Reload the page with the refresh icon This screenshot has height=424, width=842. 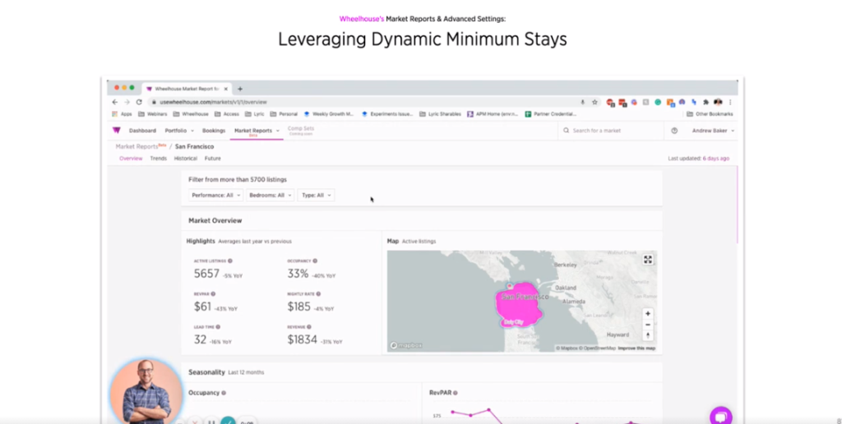coord(139,102)
